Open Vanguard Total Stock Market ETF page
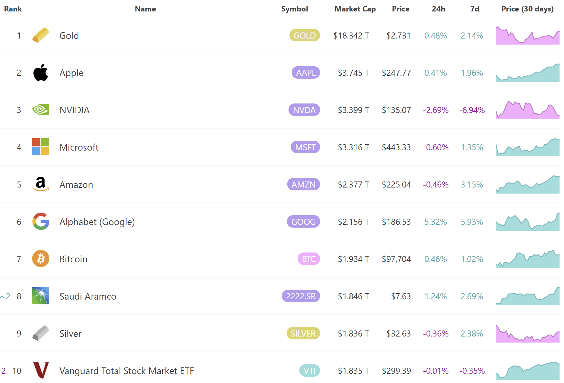Viewport: 564px width, 383px height. pos(127,371)
